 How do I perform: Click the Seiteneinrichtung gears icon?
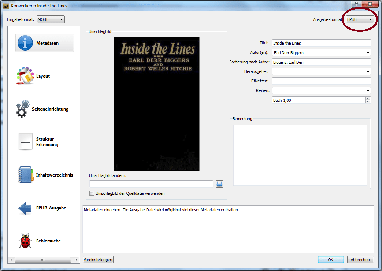[23, 109]
